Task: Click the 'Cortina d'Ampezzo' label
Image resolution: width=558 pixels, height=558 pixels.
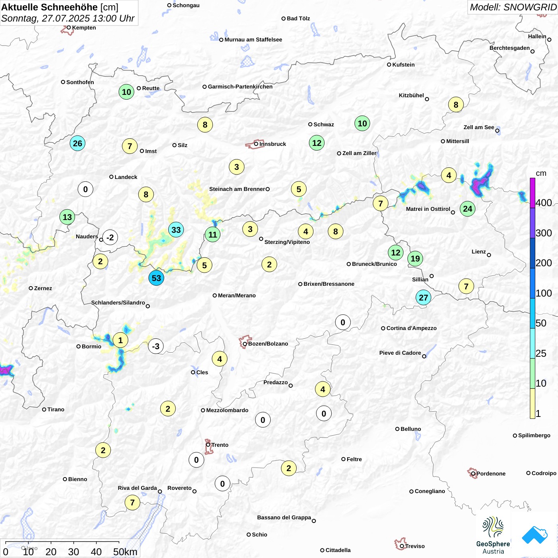Action: [411, 328]
